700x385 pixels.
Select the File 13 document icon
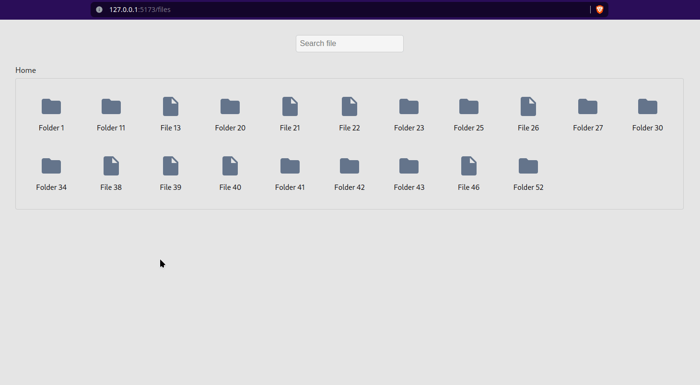point(171,106)
